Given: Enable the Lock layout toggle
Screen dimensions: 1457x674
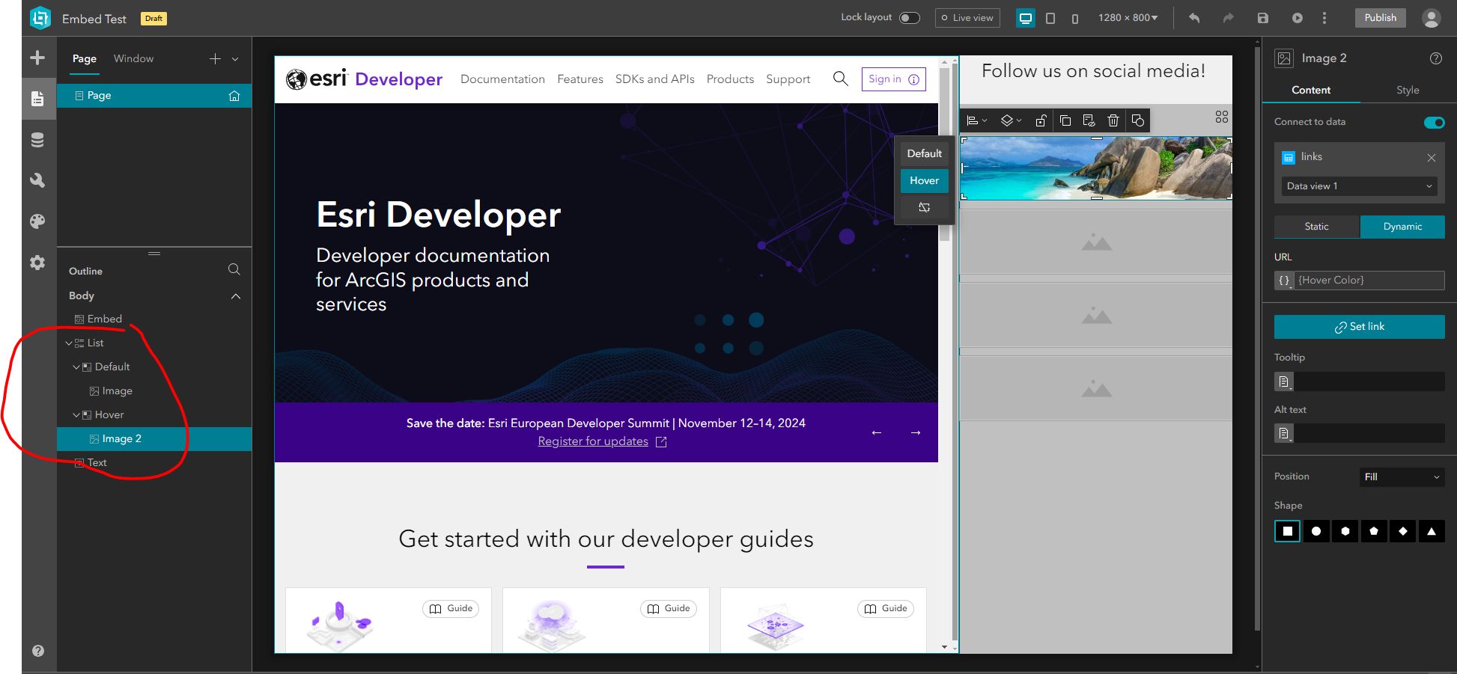Looking at the screenshot, I should 910,16.
